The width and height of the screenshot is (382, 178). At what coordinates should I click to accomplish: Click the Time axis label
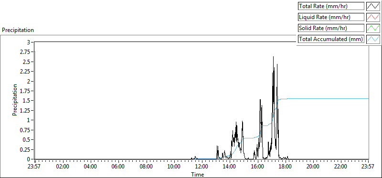(x=198, y=174)
